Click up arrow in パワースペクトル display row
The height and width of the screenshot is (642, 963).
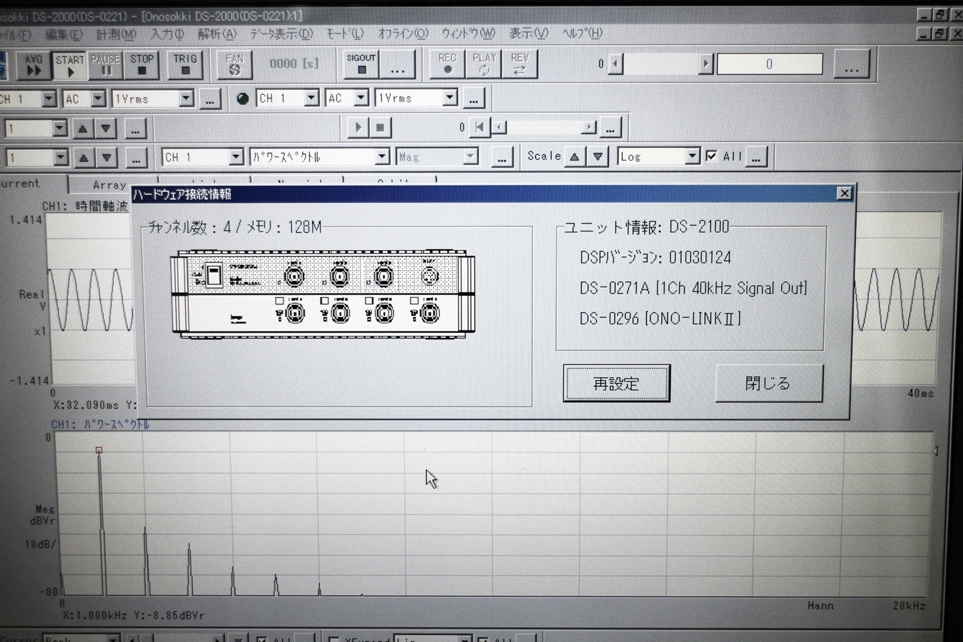[84, 158]
